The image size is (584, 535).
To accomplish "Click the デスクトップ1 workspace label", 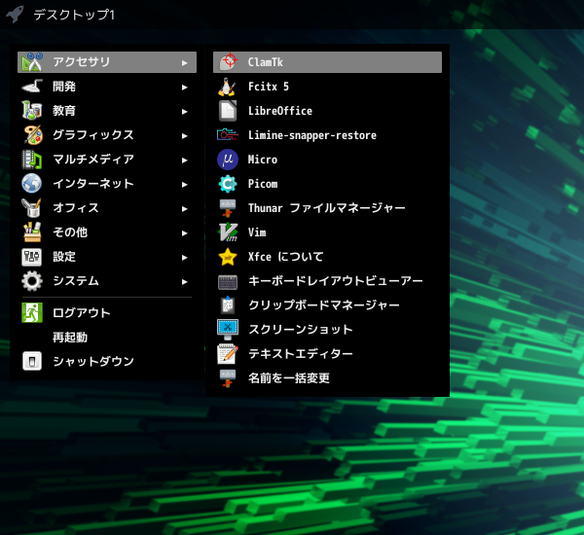I will (74, 15).
